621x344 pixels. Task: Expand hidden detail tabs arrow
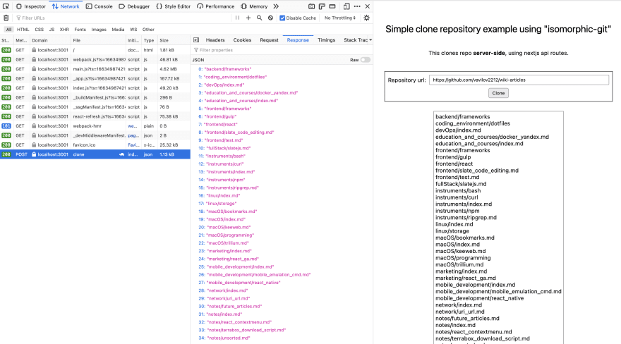pyautogui.click(x=370, y=40)
